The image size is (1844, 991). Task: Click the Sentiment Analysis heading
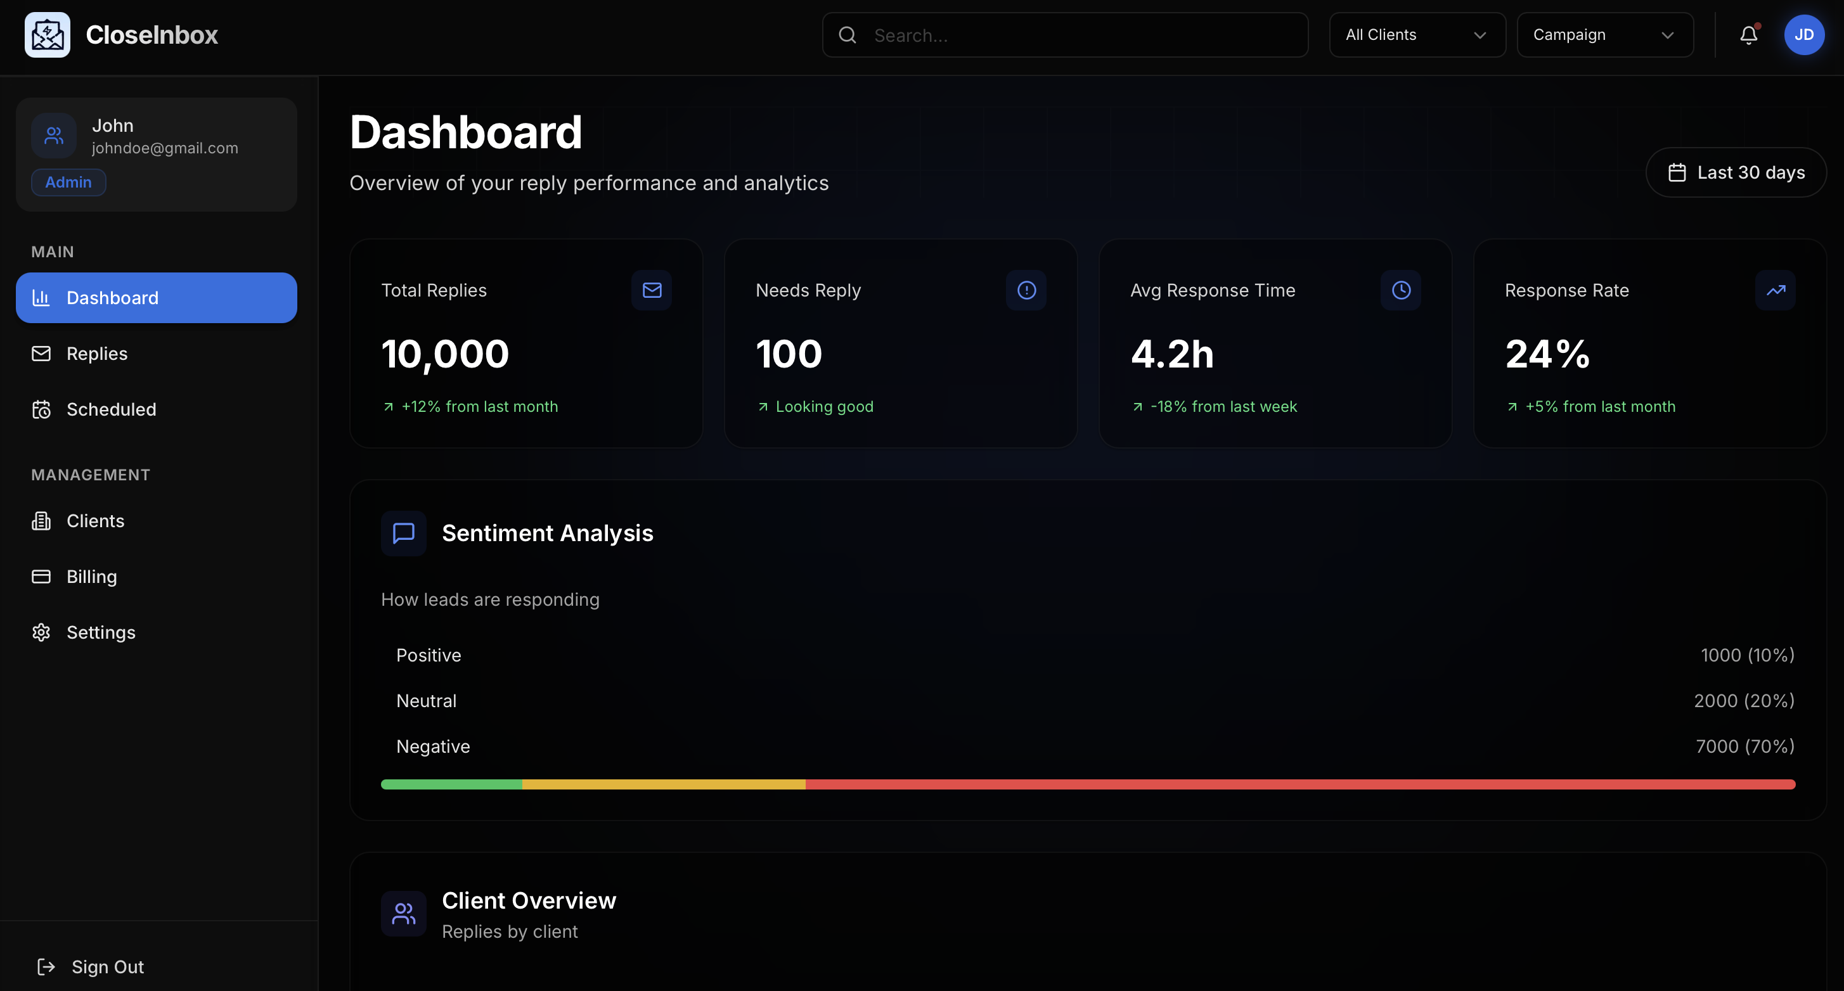(x=548, y=533)
